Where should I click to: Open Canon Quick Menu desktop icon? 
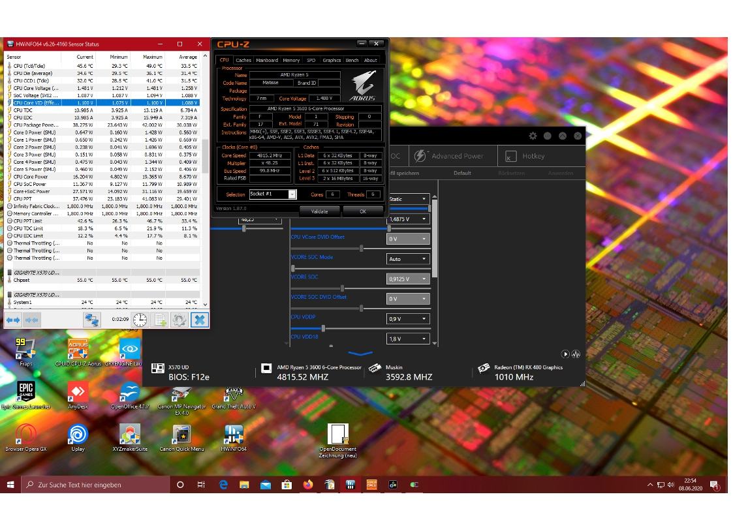[182, 438]
